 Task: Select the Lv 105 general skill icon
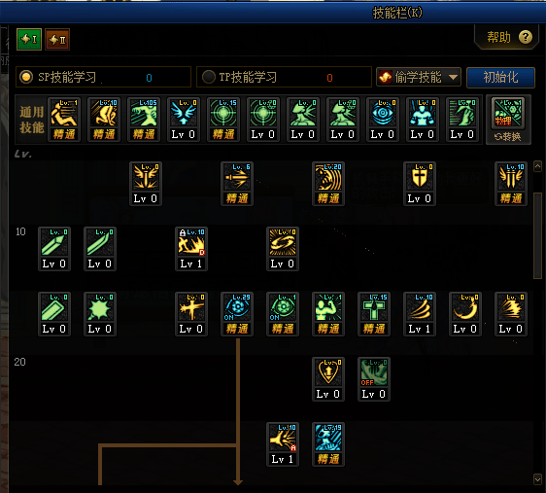pyautogui.click(x=144, y=120)
